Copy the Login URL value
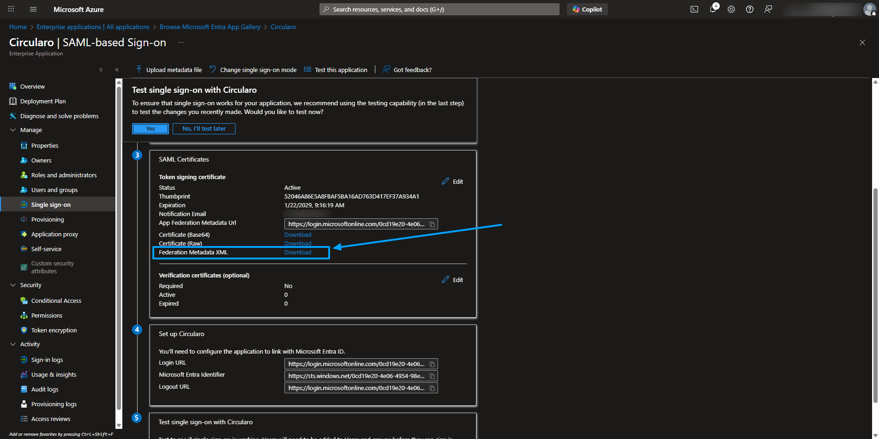879x439 pixels. (x=432, y=364)
